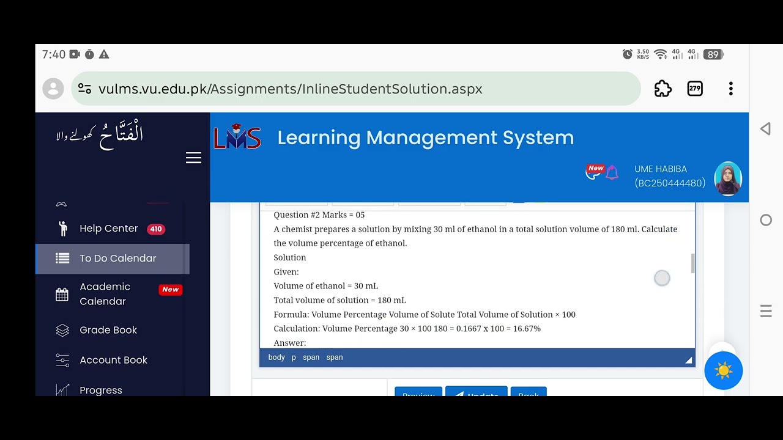Open the browser extensions puzzle icon
This screenshot has width=783, height=440.
tap(663, 89)
